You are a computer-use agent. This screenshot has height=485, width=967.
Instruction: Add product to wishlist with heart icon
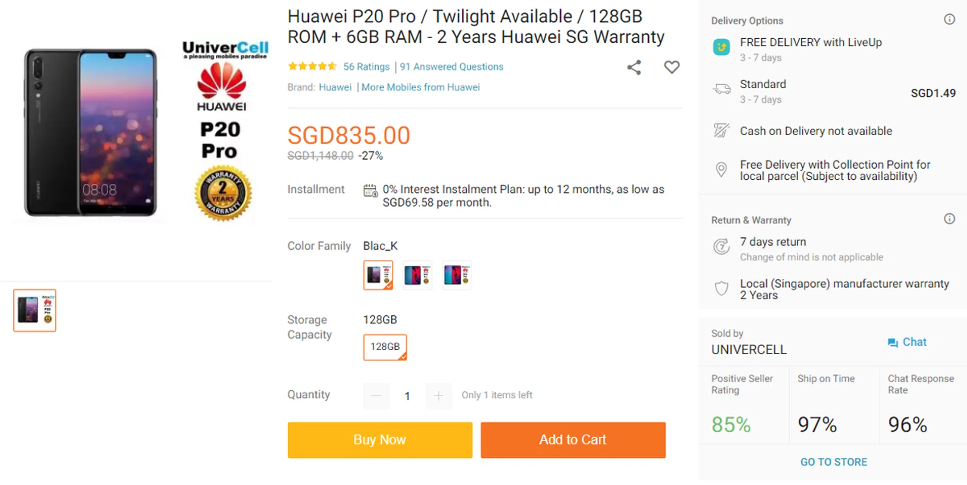[671, 67]
